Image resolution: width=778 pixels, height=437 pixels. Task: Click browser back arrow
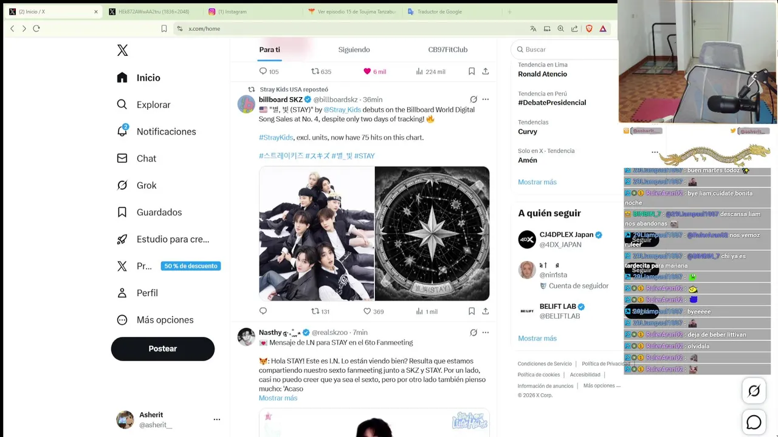pyautogui.click(x=12, y=29)
